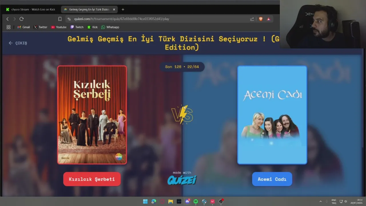Show hidden system tray icons chevron
This screenshot has width=366, height=206.
pos(321,201)
